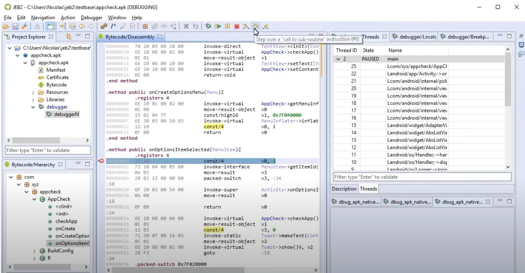The image size is (525, 273).
Task: Close the Project Explorer tab
Action: click(x=51, y=37)
